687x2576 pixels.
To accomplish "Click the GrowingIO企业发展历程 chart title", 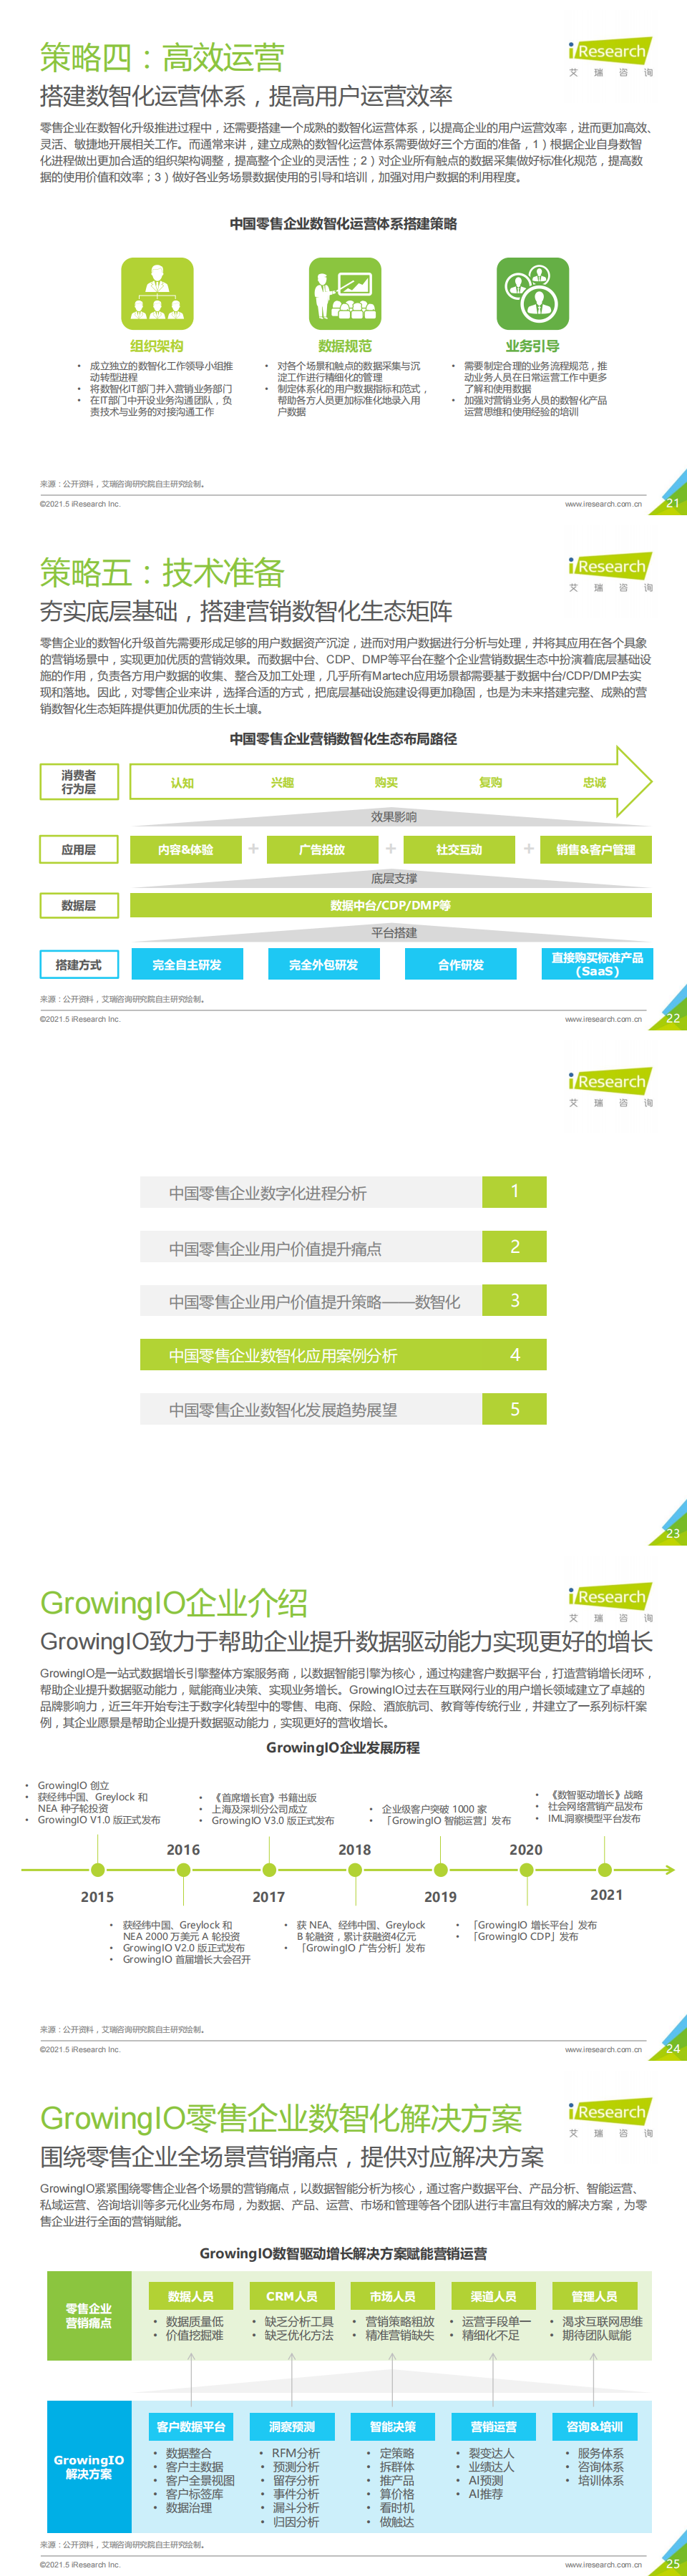I will [x=343, y=1747].
